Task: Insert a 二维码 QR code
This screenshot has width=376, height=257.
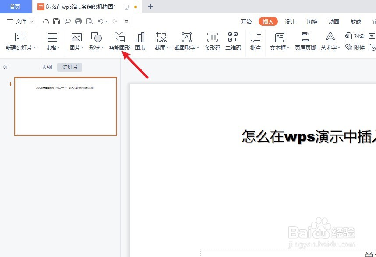Action: click(x=233, y=41)
